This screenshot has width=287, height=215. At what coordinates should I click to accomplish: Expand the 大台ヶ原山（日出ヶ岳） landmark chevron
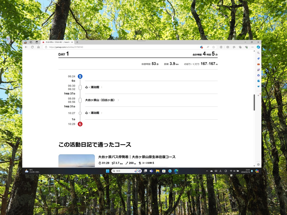click(x=118, y=100)
